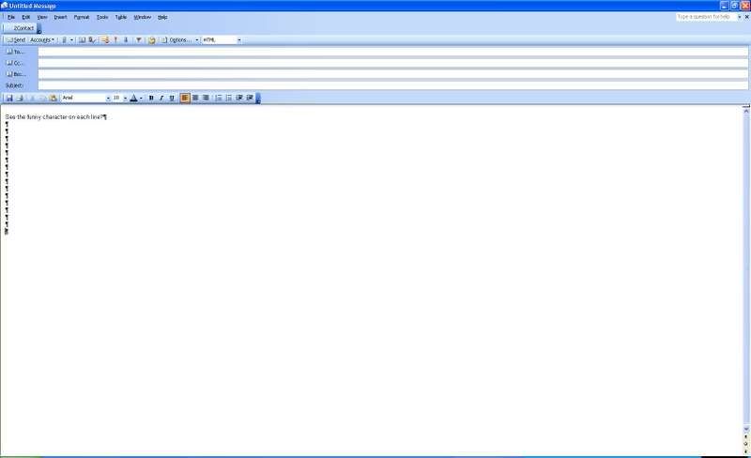Expand the arrow next to the paperclip
Viewport: 751px width, 458px height.
[x=71, y=40]
